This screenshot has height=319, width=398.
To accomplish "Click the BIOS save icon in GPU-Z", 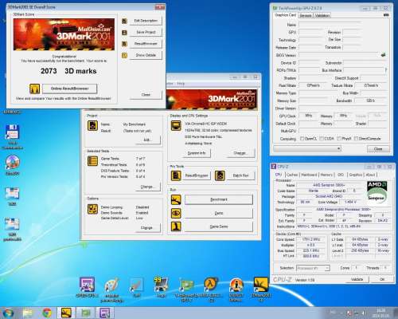I will click(x=383, y=55).
